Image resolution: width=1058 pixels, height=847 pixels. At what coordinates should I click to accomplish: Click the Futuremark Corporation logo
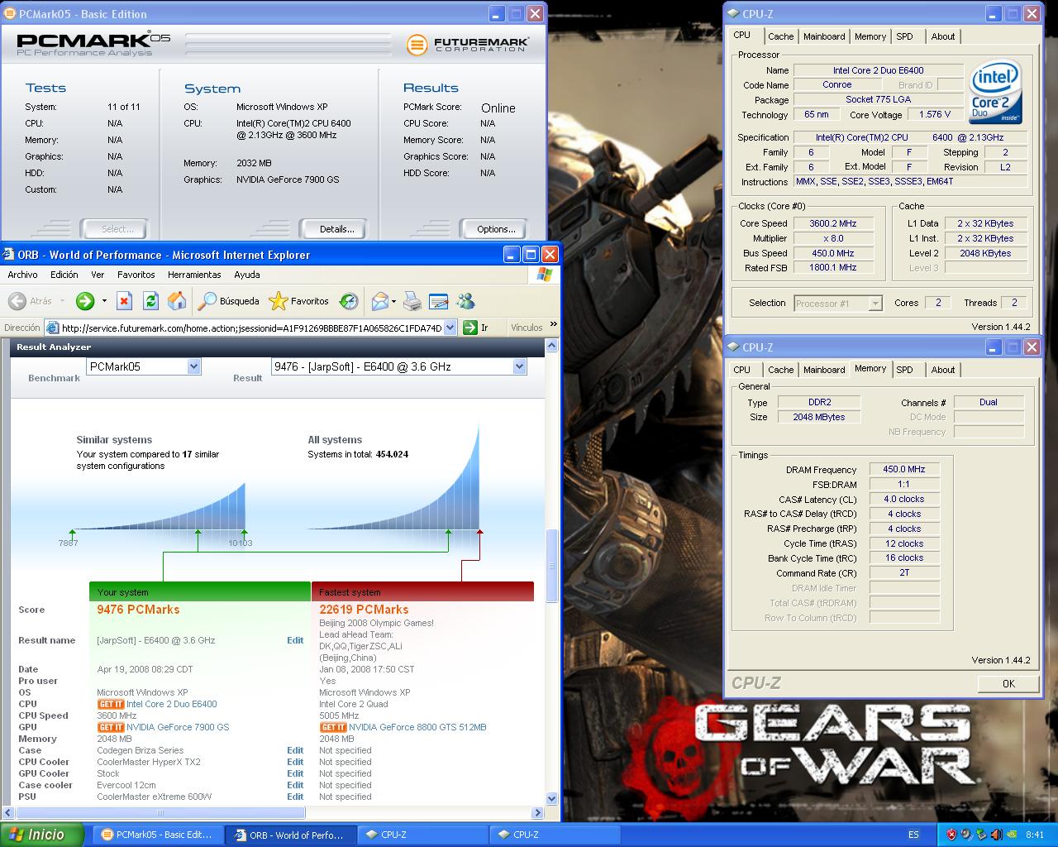pyautogui.click(x=468, y=44)
